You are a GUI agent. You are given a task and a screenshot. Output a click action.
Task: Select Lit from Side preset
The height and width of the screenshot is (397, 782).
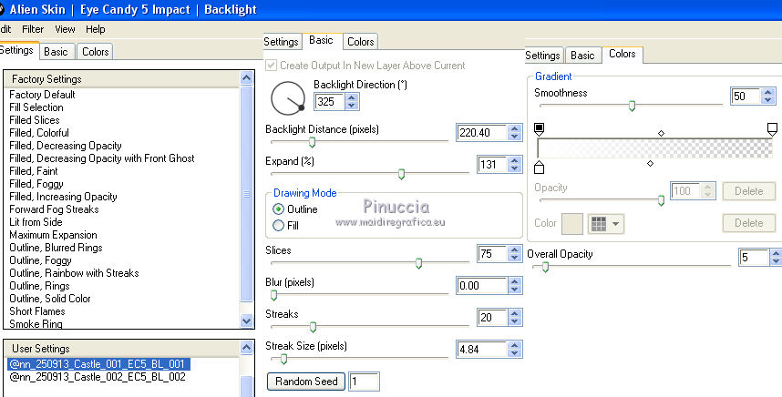click(36, 222)
